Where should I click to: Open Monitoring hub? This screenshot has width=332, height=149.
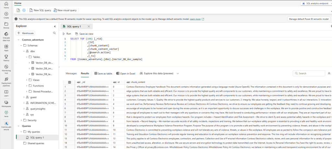pyautogui.click(x=6, y=69)
